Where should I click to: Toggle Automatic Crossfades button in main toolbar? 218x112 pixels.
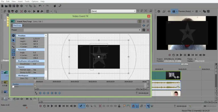pos(137,106)
